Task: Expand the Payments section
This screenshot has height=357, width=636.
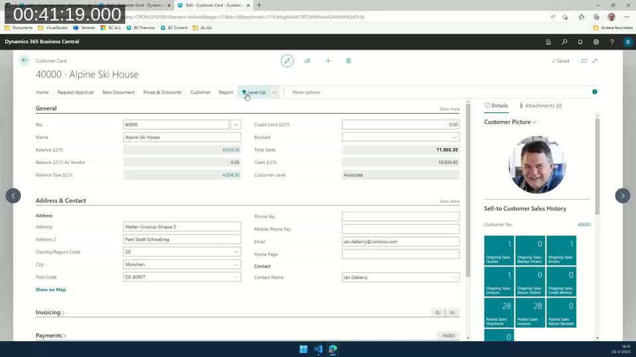Action: (x=51, y=336)
